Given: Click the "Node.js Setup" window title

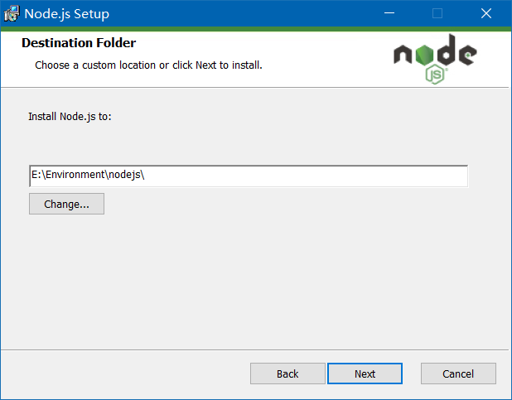Looking at the screenshot, I should point(67,14).
